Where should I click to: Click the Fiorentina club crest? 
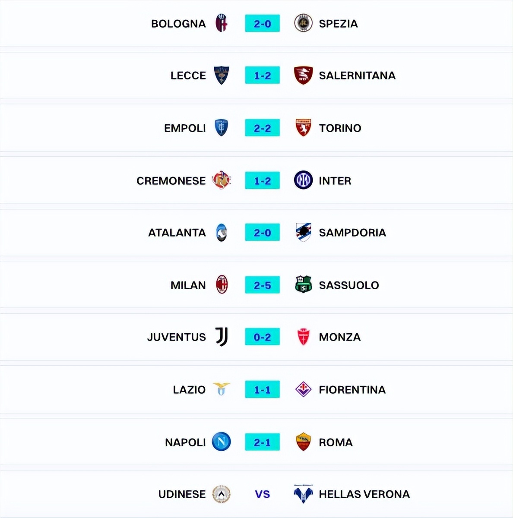click(x=303, y=389)
